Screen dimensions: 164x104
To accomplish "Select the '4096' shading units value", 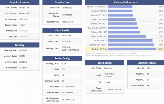I will coord(64,64).
